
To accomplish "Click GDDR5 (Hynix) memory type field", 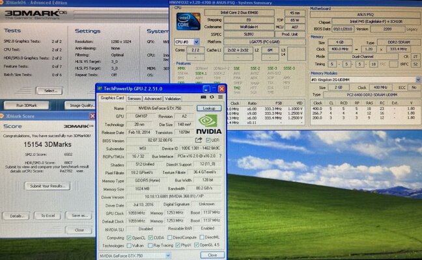I will tap(147, 181).
